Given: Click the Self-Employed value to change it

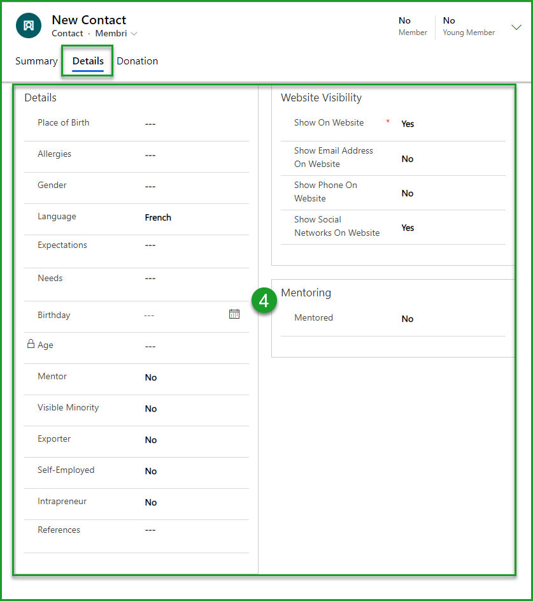Looking at the screenshot, I should (x=151, y=471).
